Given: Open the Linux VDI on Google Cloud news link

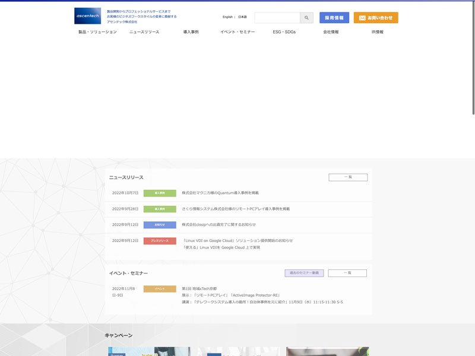Looking at the screenshot, I should 237,240.
